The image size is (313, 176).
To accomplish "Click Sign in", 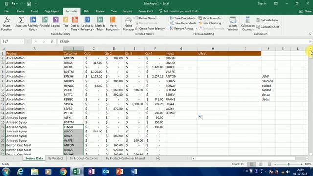I will [262, 3].
